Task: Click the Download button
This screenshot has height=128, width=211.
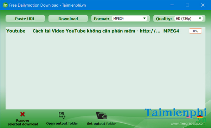Action: click(x=68, y=19)
